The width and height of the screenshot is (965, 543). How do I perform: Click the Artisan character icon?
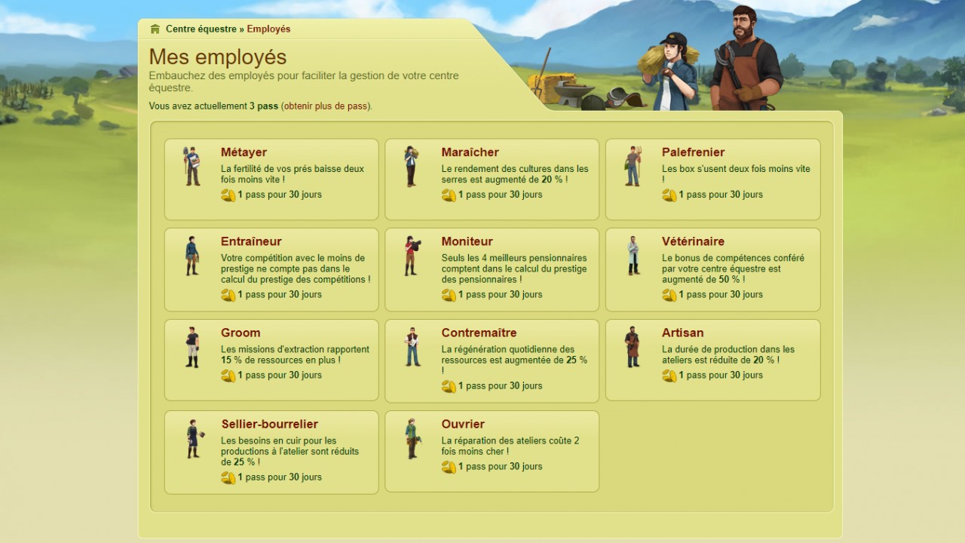[633, 347]
